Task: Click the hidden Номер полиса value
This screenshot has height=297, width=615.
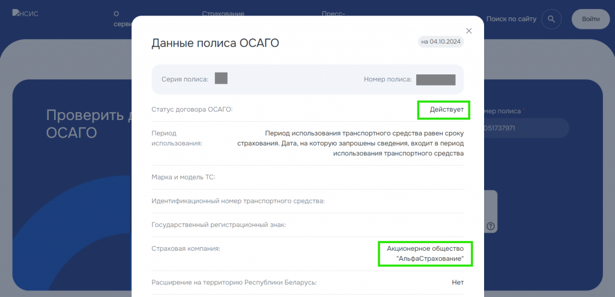Action: point(435,79)
